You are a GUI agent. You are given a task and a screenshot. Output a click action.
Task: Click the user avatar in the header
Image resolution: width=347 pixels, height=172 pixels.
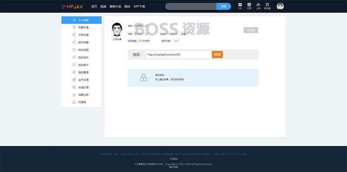(280, 6)
